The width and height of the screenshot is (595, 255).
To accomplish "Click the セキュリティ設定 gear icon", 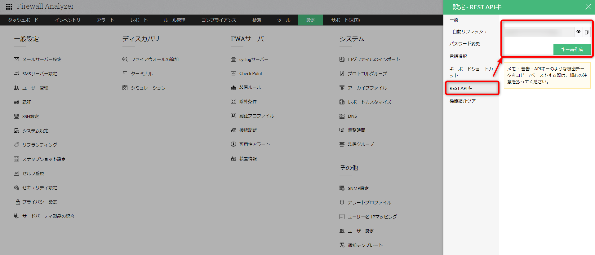I will 16,187.
